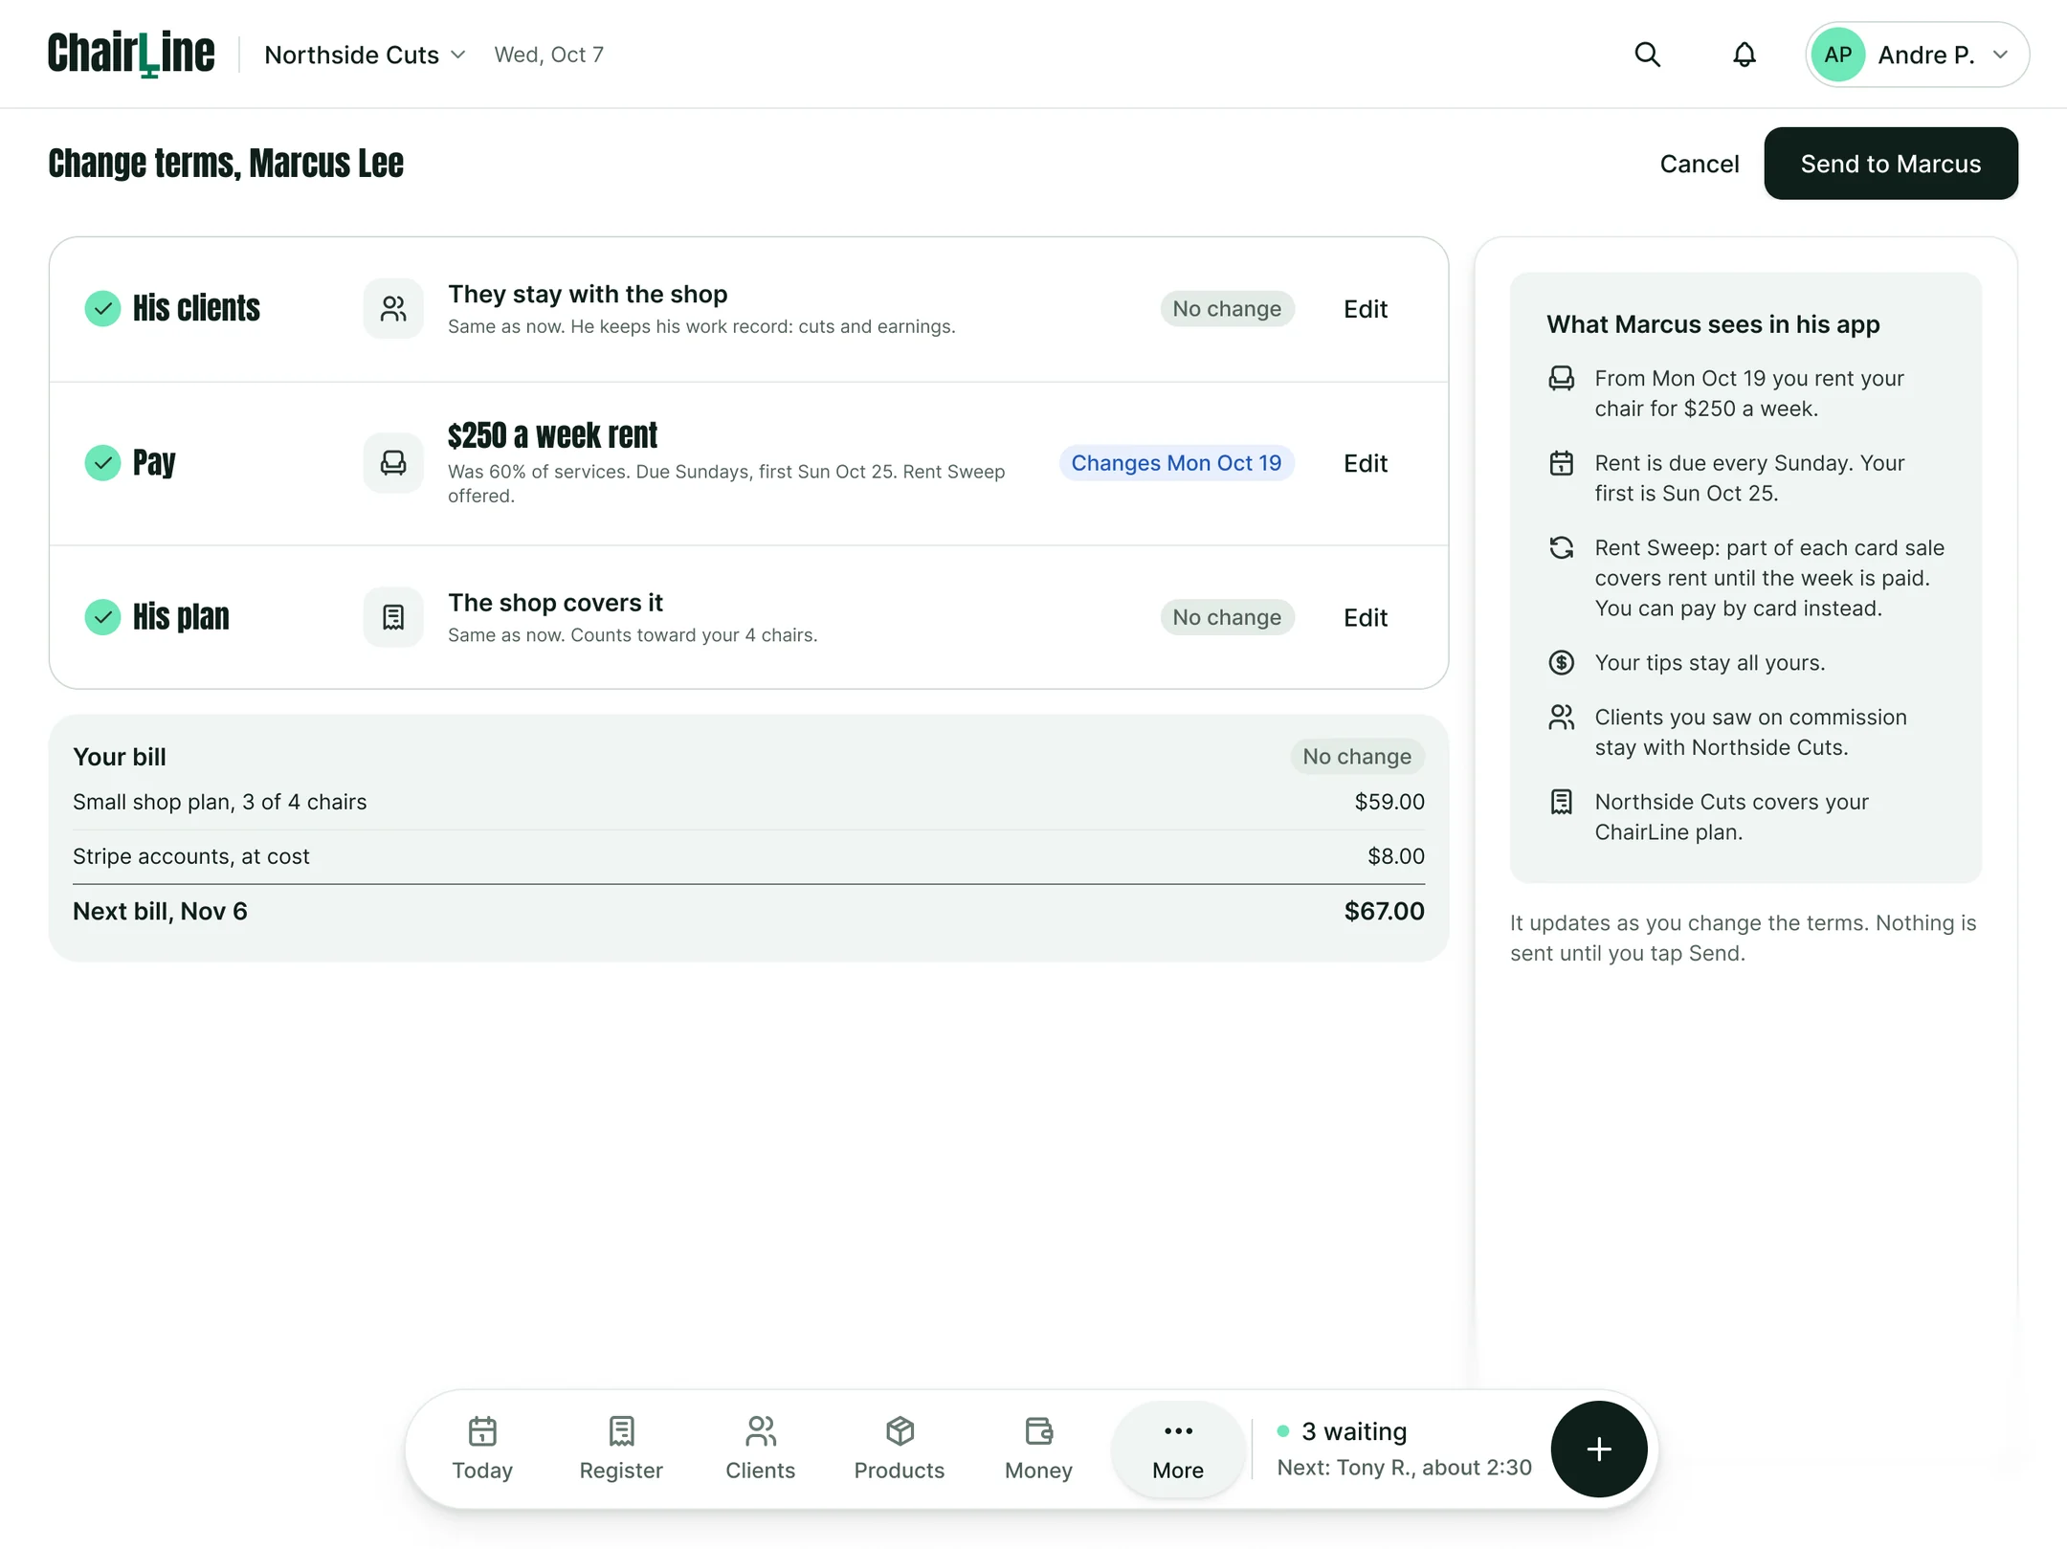Go to the Today tab

(x=482, y=1449)
